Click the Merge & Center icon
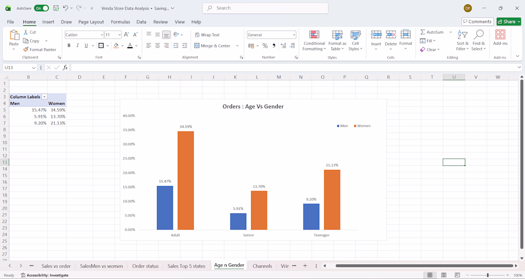 [197, 46]
